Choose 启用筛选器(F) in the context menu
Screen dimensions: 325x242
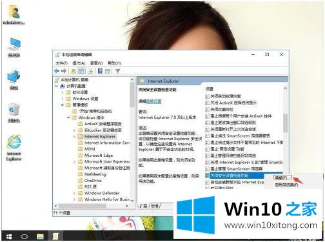click(x=286, y=185)
